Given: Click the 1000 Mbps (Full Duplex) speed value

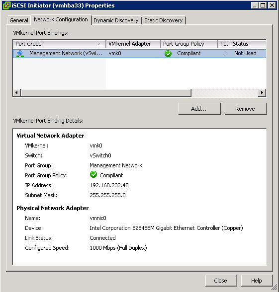Looking at the screenshot, I should 118,248.
